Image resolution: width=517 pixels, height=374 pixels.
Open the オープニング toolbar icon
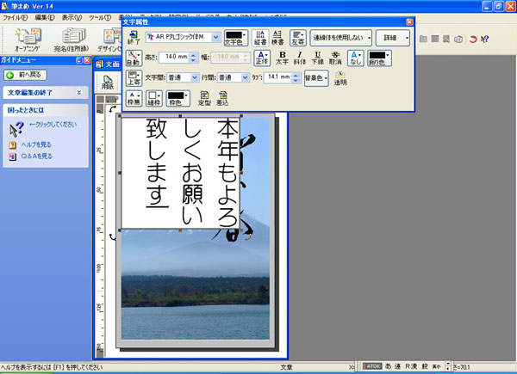point(29,39)
